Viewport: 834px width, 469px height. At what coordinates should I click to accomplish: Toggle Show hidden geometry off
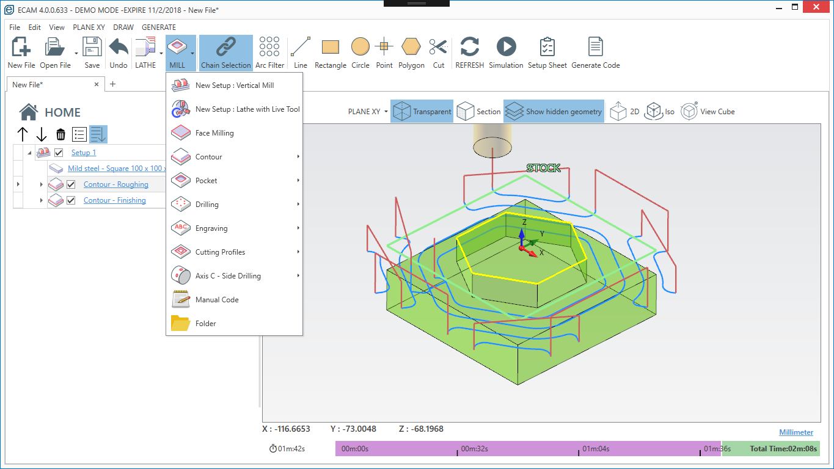point(554,111)
